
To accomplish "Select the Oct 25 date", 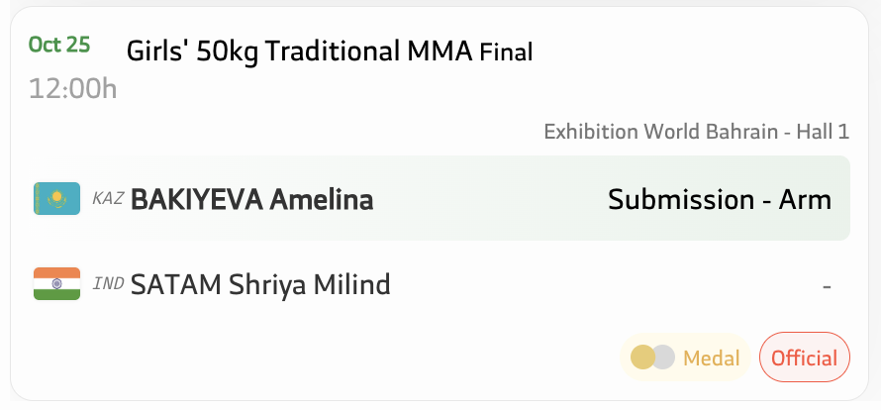I will click(59, 45).
